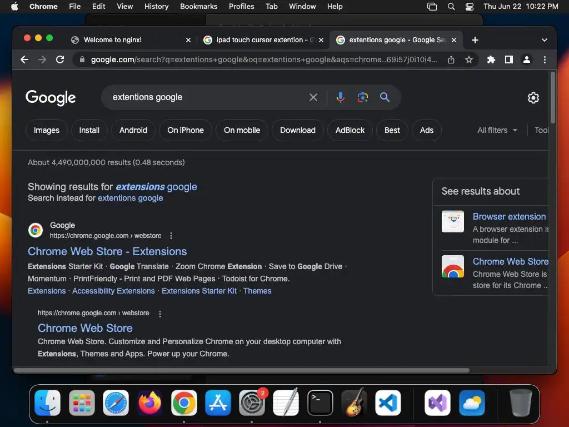The width and height of the screenshot is (569, 427).
Task: Launch Finder from the dock
Action: point(48,403)
